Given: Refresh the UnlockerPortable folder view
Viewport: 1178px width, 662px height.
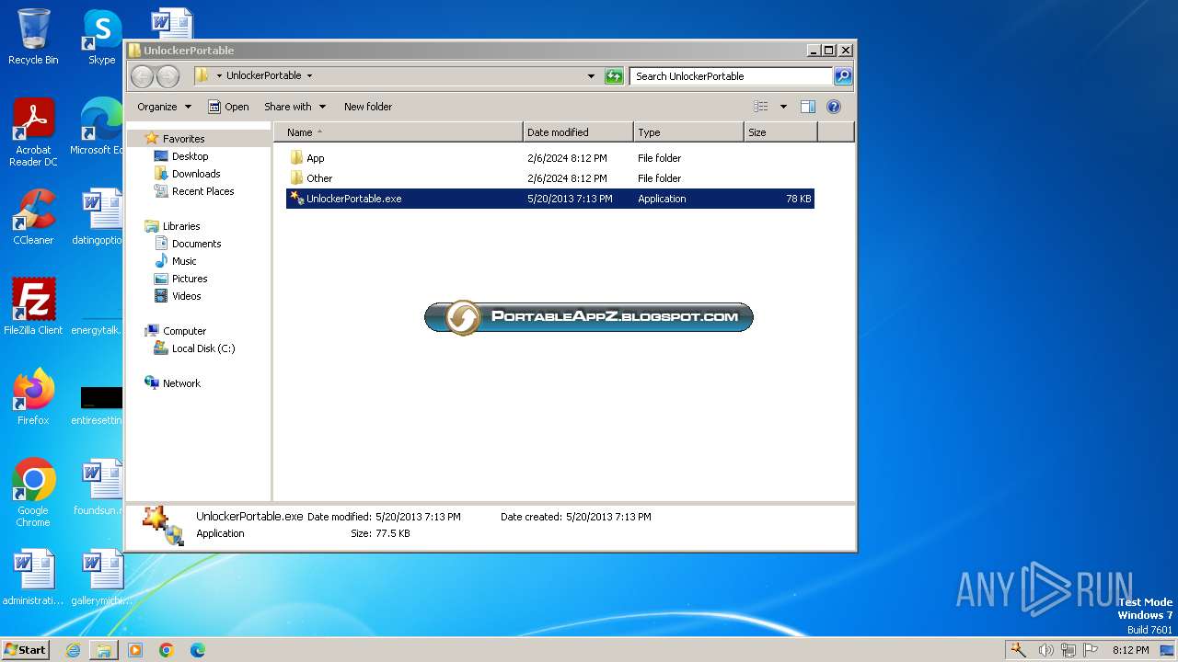Looking at the screenshot, I should (x=614, y=76).
